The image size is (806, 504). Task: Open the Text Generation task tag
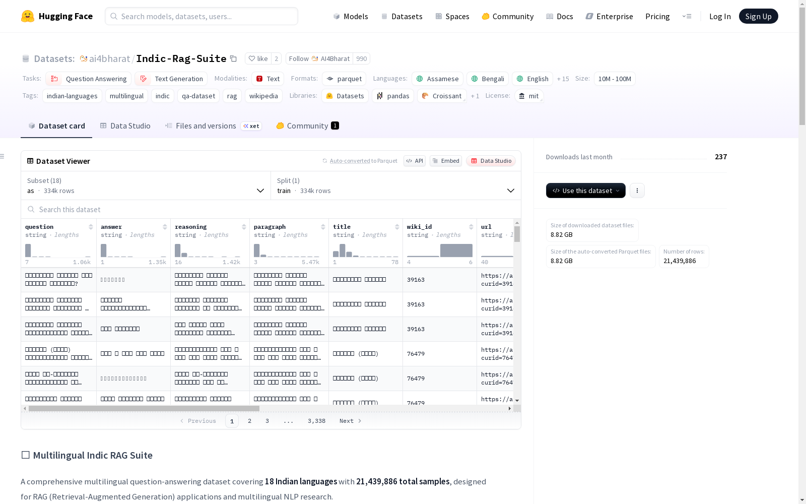pos(171,79)
